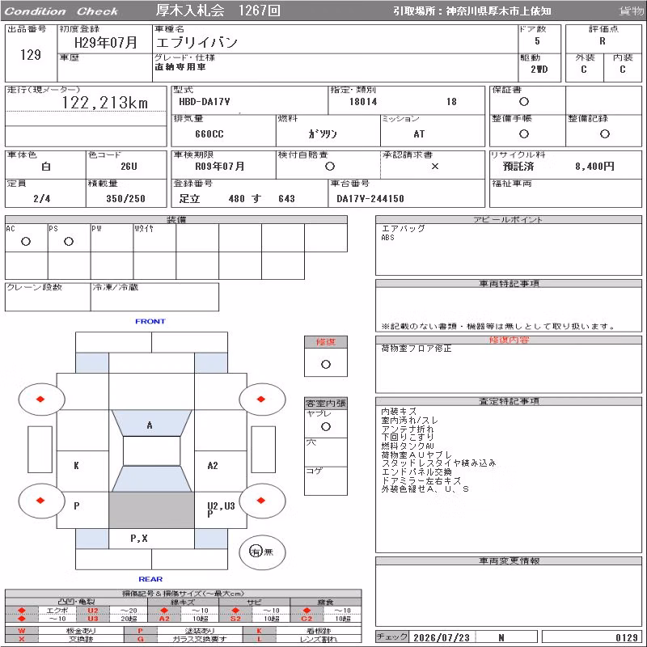Click the overall score R

click(x=603, y=41)
